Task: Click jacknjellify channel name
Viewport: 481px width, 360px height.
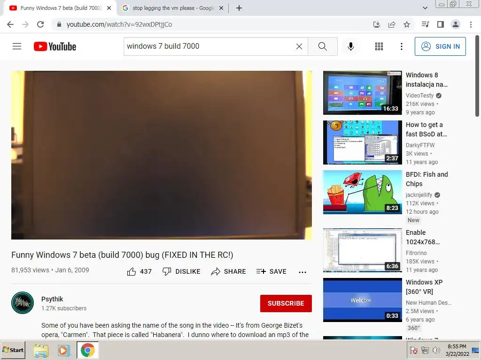Action: click(419, 195)
